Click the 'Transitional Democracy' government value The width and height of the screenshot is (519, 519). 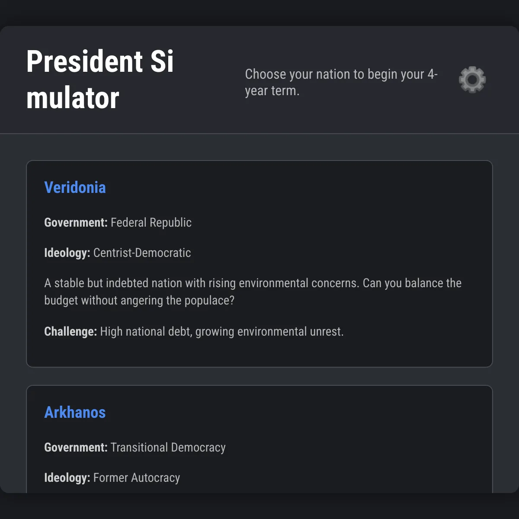[168, 448]
